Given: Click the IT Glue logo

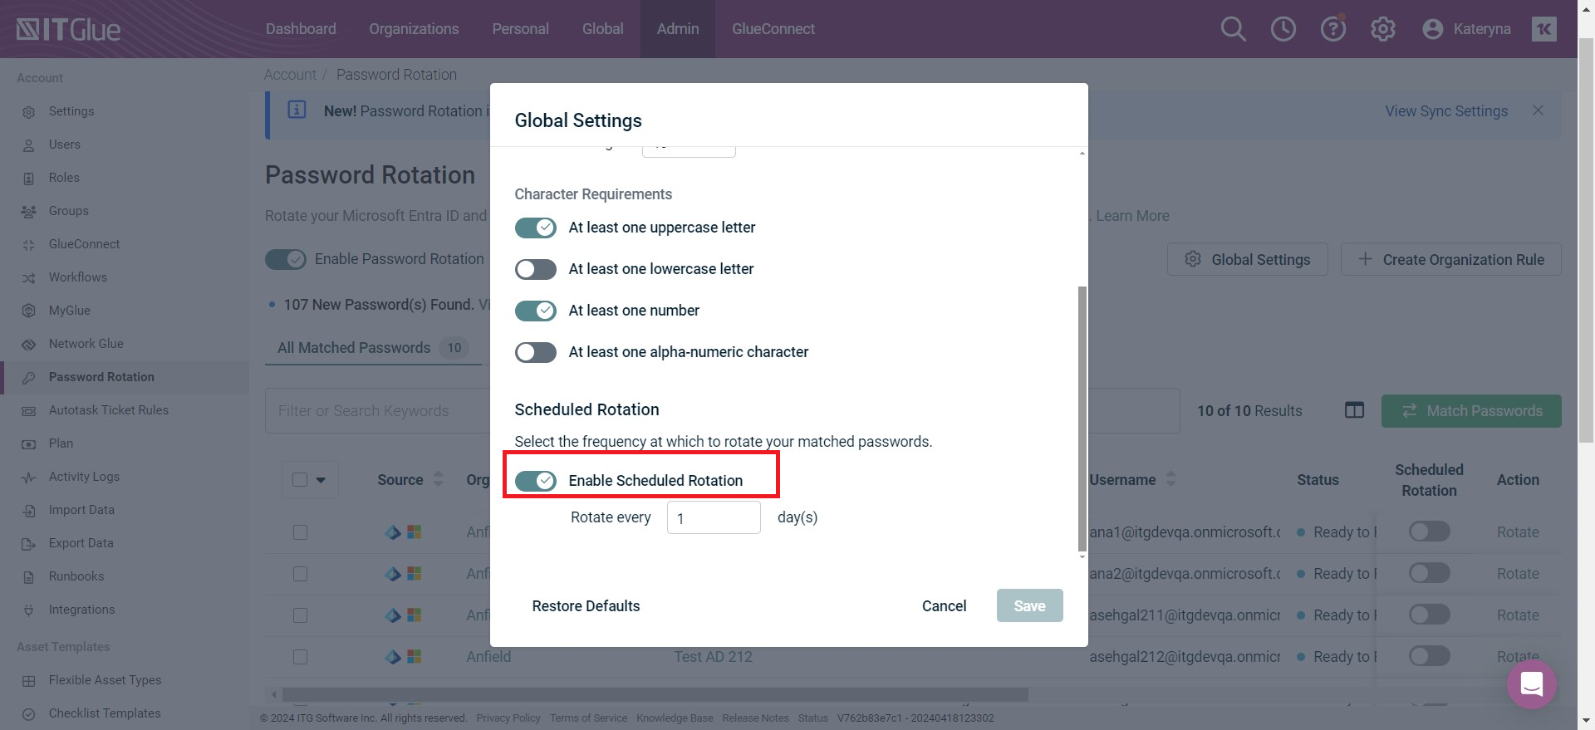Looking at the screenshot, I should click(x=68, y=30).
